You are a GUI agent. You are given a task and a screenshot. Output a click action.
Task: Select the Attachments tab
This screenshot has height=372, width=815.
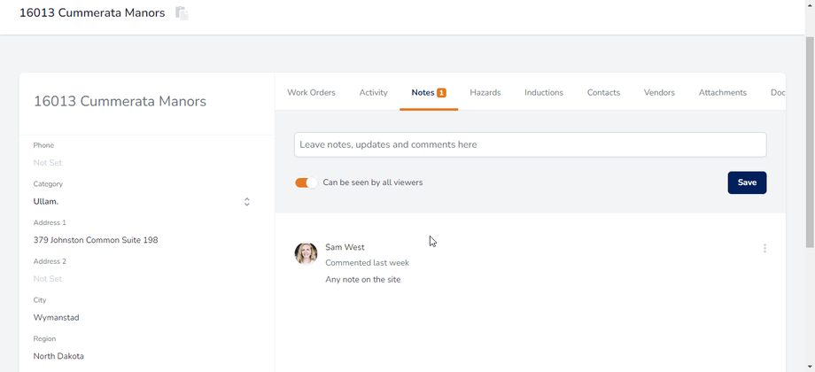tap(722, 92)
